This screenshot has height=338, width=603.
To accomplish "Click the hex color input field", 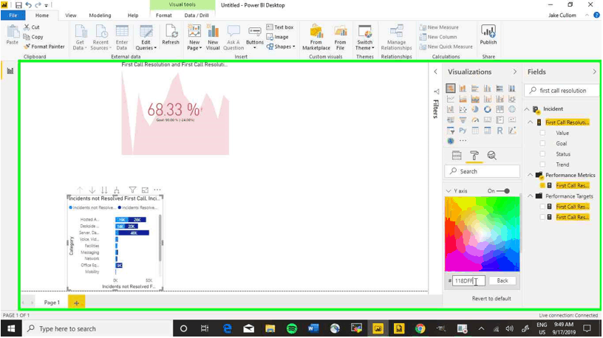I will tap(469, 280).
